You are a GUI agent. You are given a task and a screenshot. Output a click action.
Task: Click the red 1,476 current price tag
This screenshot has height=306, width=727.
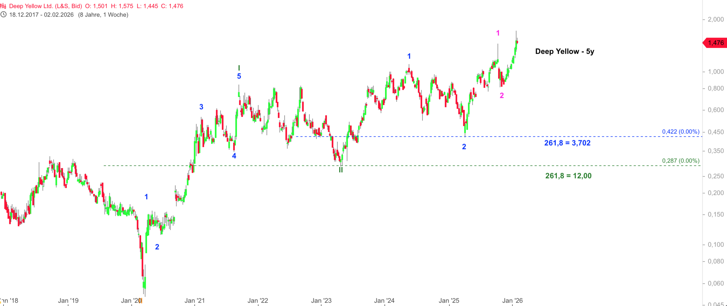(x=715, y=43)
